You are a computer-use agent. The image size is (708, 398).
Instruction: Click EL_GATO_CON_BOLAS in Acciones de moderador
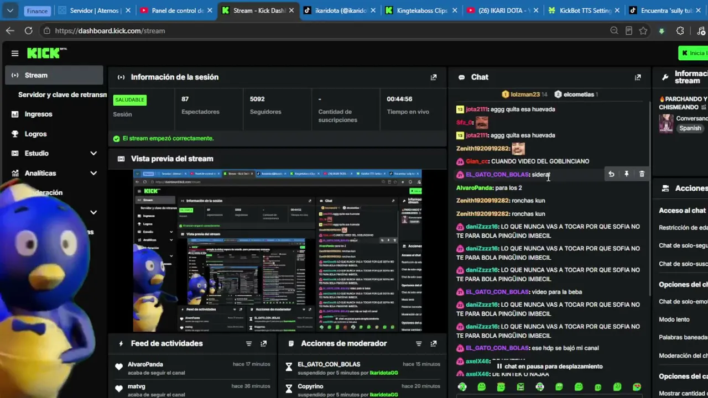coord(329,364)
